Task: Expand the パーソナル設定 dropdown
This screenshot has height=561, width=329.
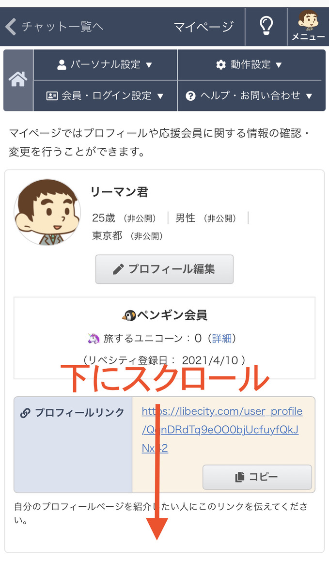Action: click(105, 65)
